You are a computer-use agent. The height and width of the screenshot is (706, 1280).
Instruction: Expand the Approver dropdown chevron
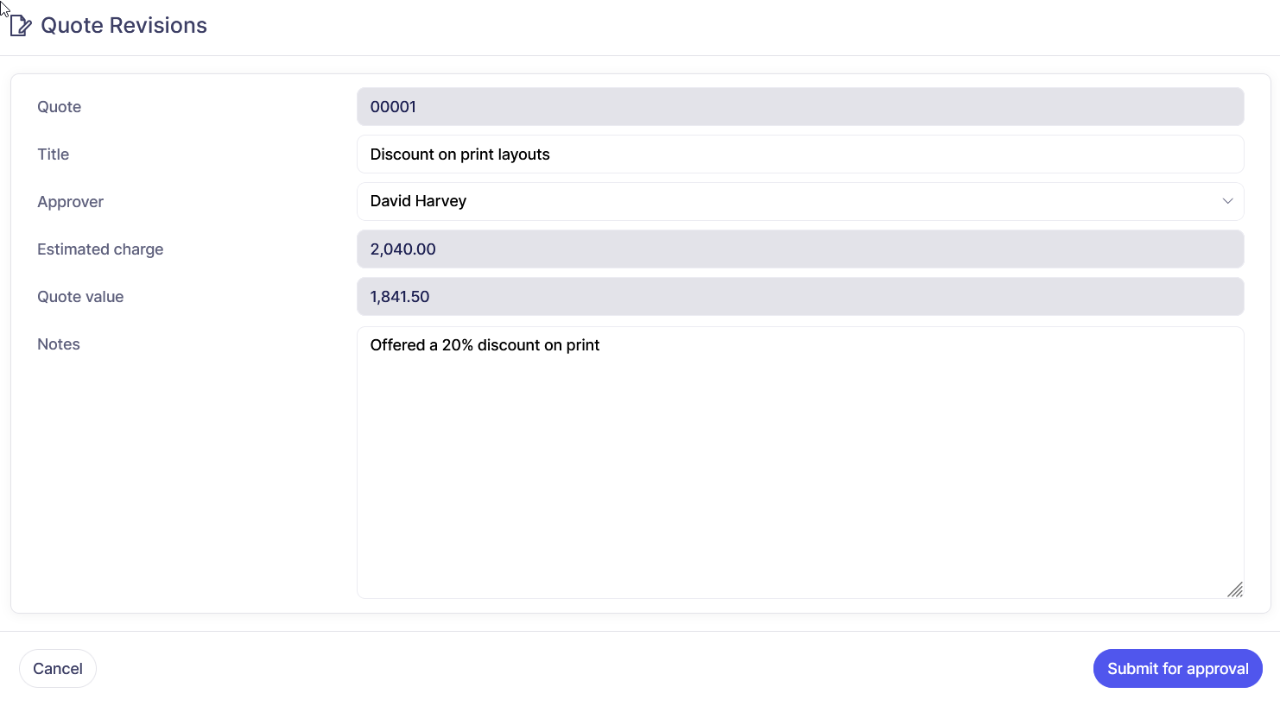[x=1227, y=201]
